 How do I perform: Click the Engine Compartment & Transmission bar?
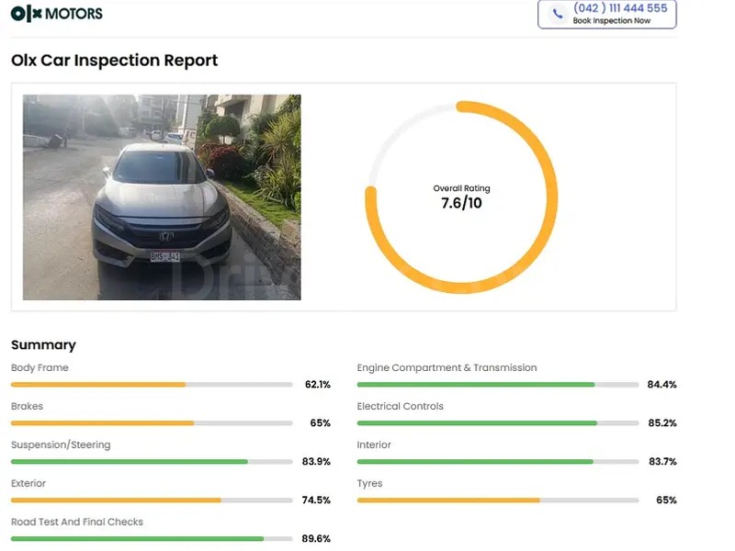pos(496,385)
